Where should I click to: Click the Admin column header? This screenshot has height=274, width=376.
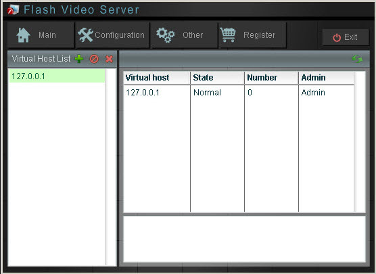point(327,78)
